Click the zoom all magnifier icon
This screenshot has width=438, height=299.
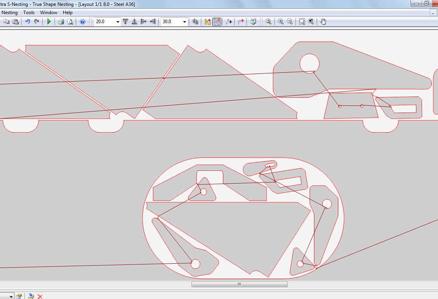(269, 22)
